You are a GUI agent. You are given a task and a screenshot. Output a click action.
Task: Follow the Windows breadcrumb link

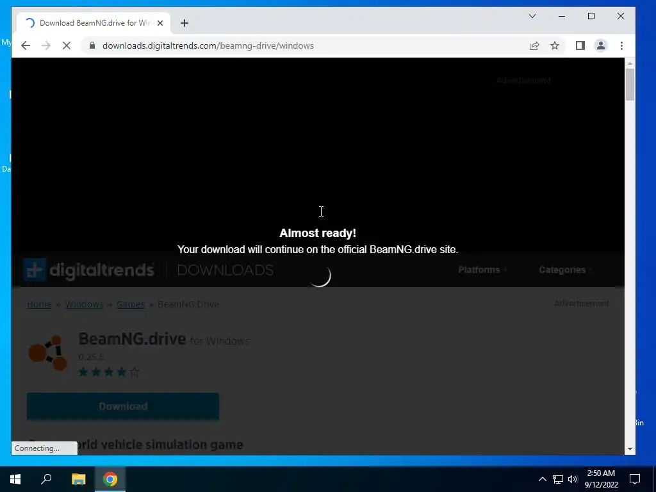coord(84,304)
